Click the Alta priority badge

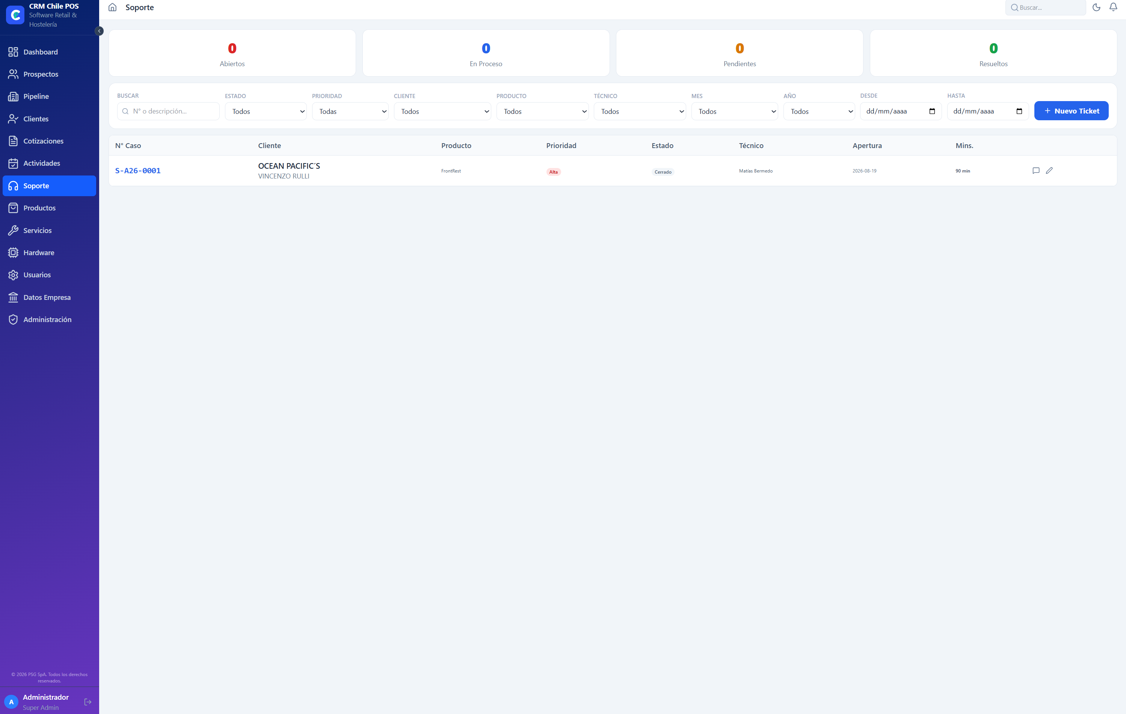point(554,172)
